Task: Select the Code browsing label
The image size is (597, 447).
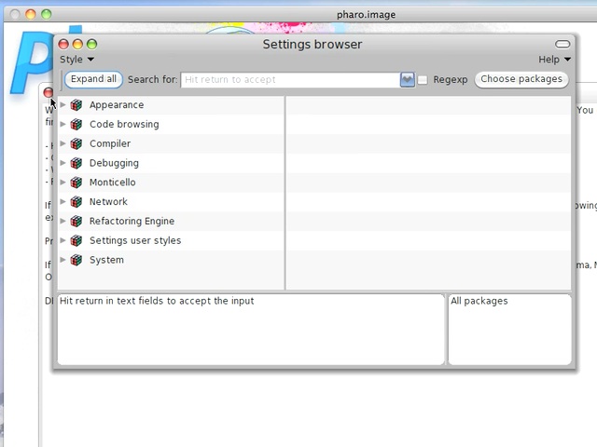Action: 124,124
